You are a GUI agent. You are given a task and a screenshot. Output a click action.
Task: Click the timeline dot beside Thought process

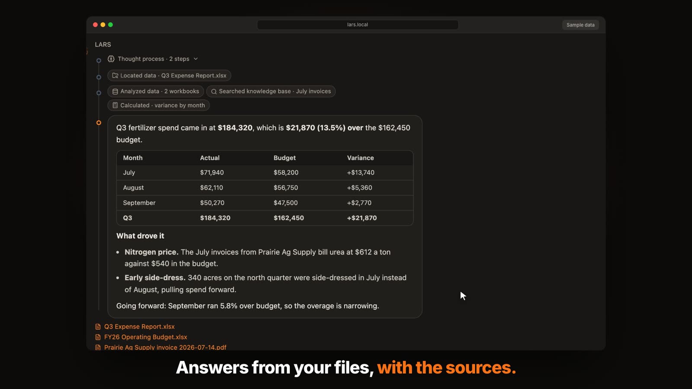click(99, 61)
